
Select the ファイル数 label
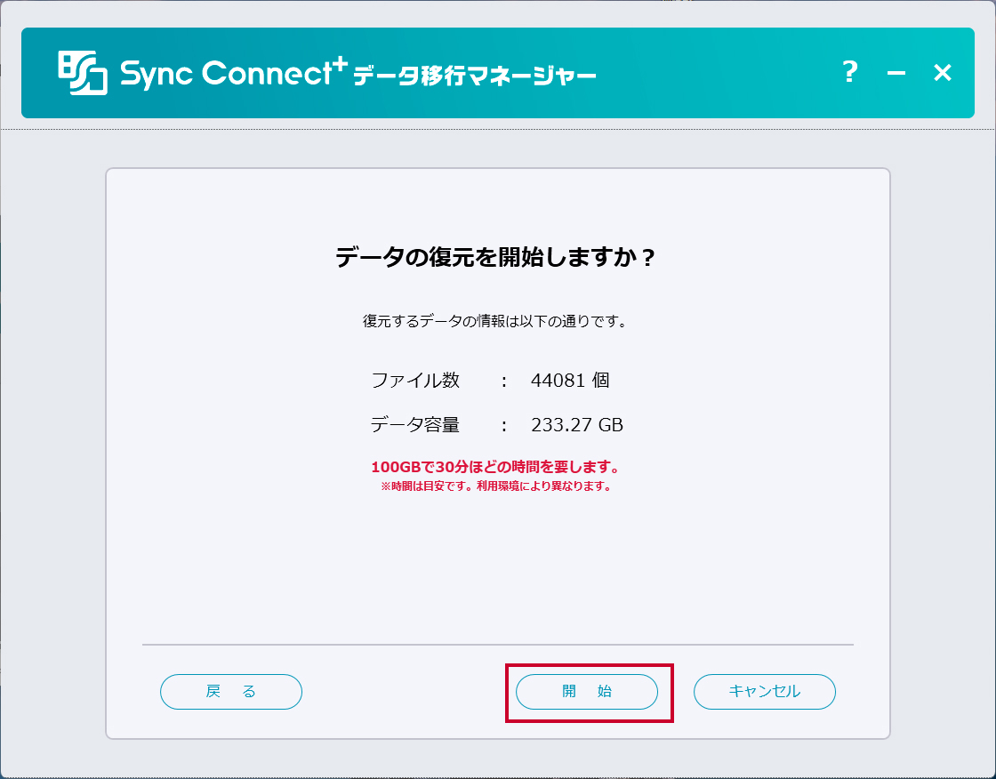tap(415, 381)
